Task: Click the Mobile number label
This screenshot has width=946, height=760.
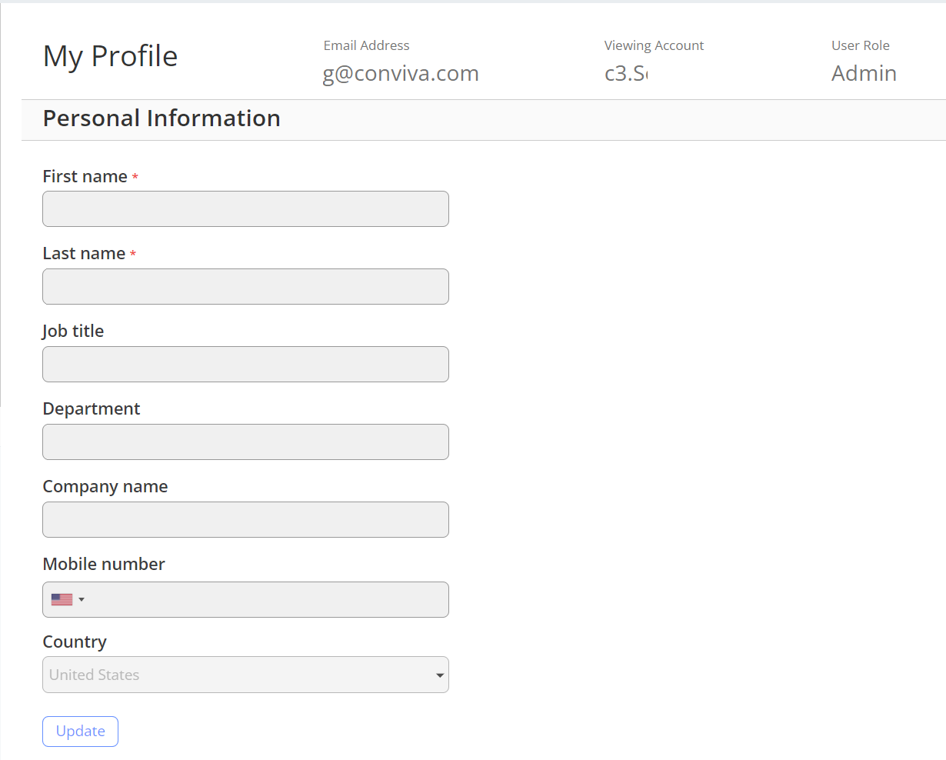Action: point(104,564)
